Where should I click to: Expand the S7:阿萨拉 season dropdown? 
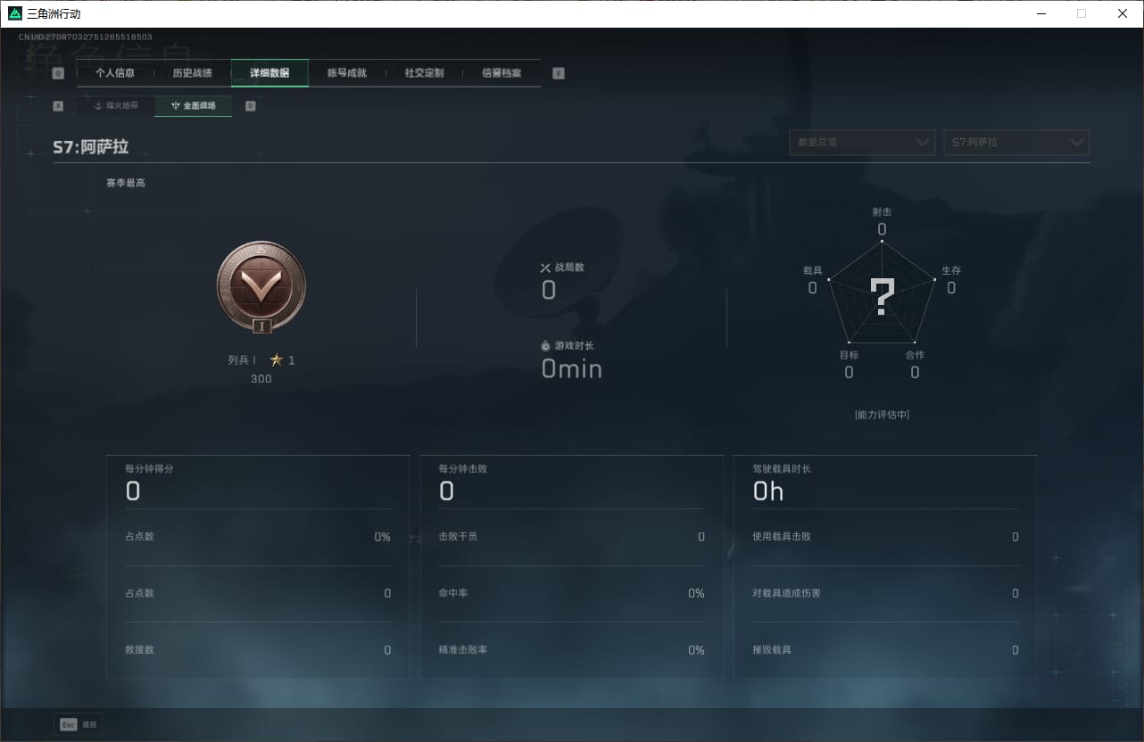pos(1016,143)
